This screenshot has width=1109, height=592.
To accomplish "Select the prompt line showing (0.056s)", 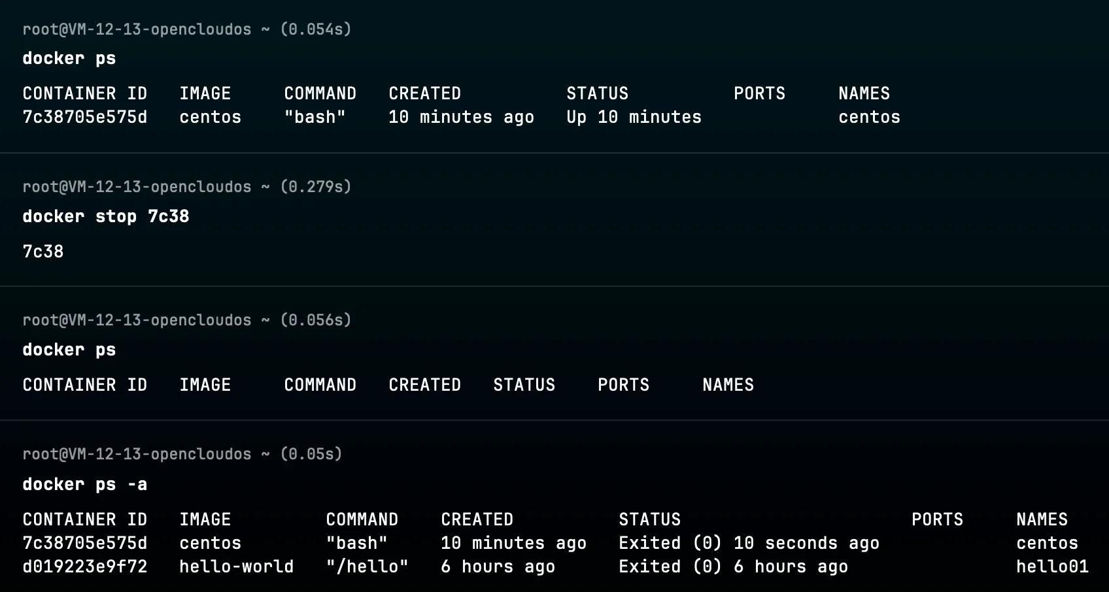I will click(186, 320).
